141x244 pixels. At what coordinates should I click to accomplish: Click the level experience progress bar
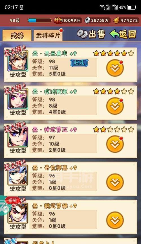click(39, 20)
